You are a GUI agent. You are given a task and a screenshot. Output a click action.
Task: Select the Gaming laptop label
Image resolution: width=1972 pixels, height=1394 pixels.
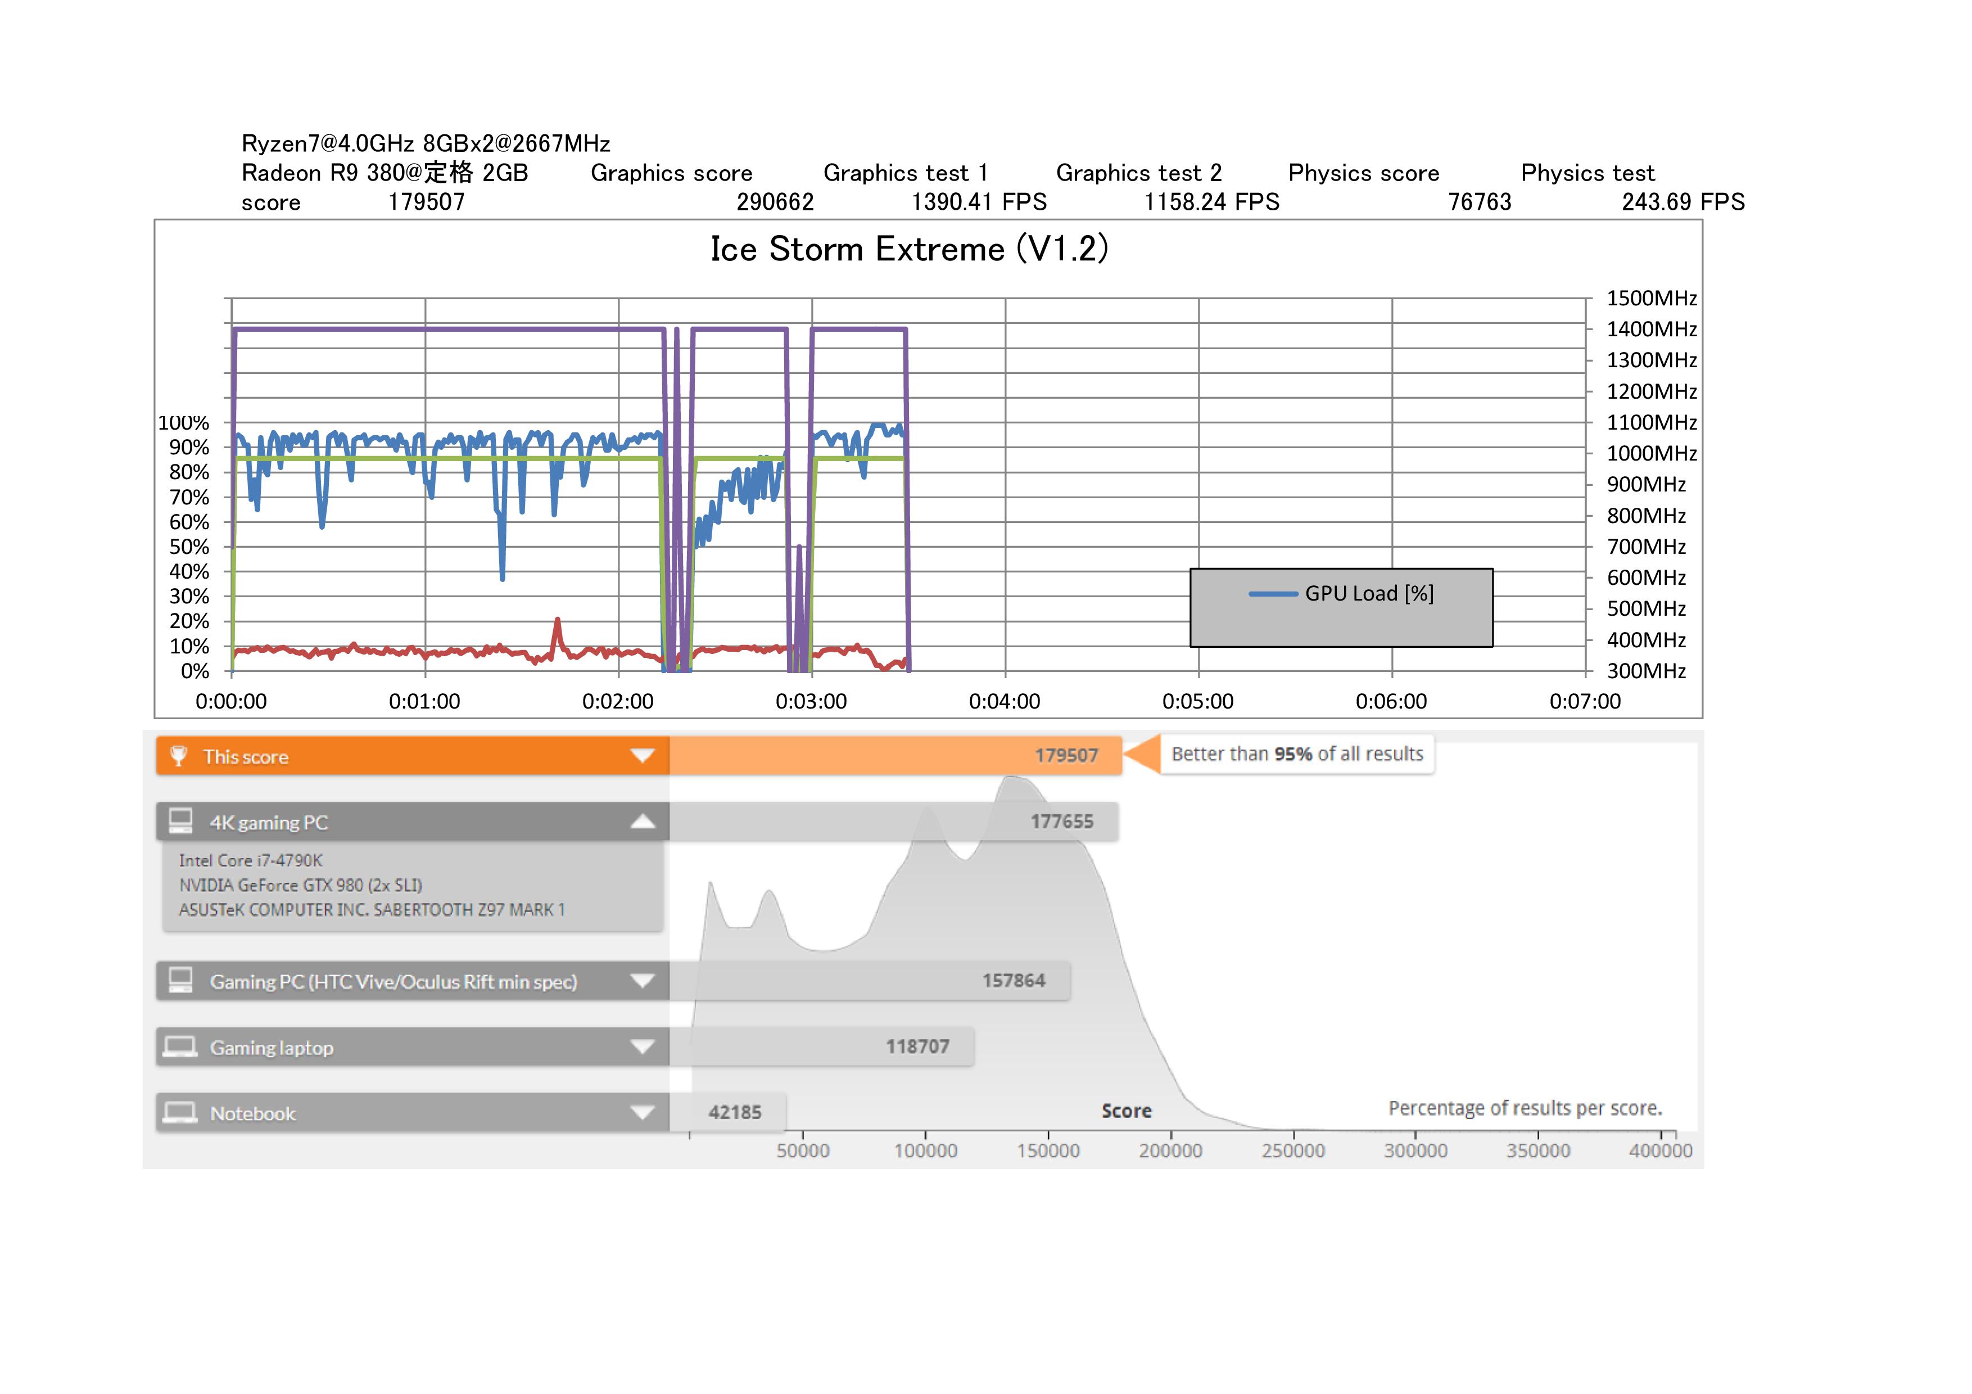click(272, 1047)
